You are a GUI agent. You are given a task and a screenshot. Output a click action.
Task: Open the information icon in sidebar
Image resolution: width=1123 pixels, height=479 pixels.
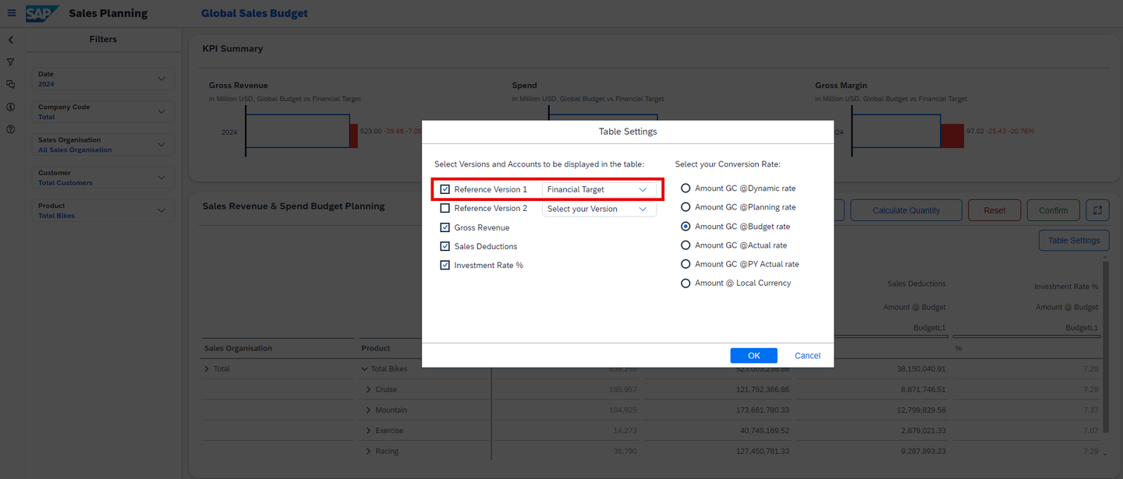[11, 107]
